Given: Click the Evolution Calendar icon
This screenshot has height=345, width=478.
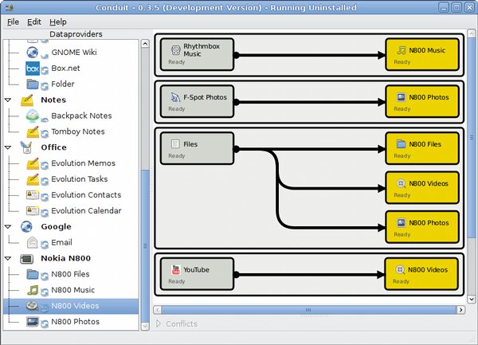Looking at the screenshot, I should [x=33, y=210].
